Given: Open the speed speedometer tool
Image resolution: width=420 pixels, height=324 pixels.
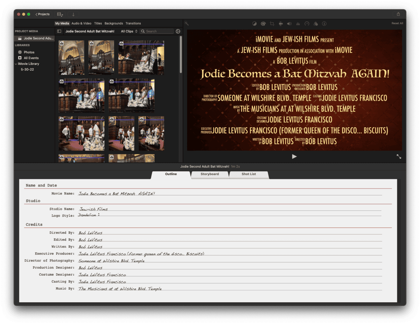Looking at the screenshot, I should coord(307,23).
